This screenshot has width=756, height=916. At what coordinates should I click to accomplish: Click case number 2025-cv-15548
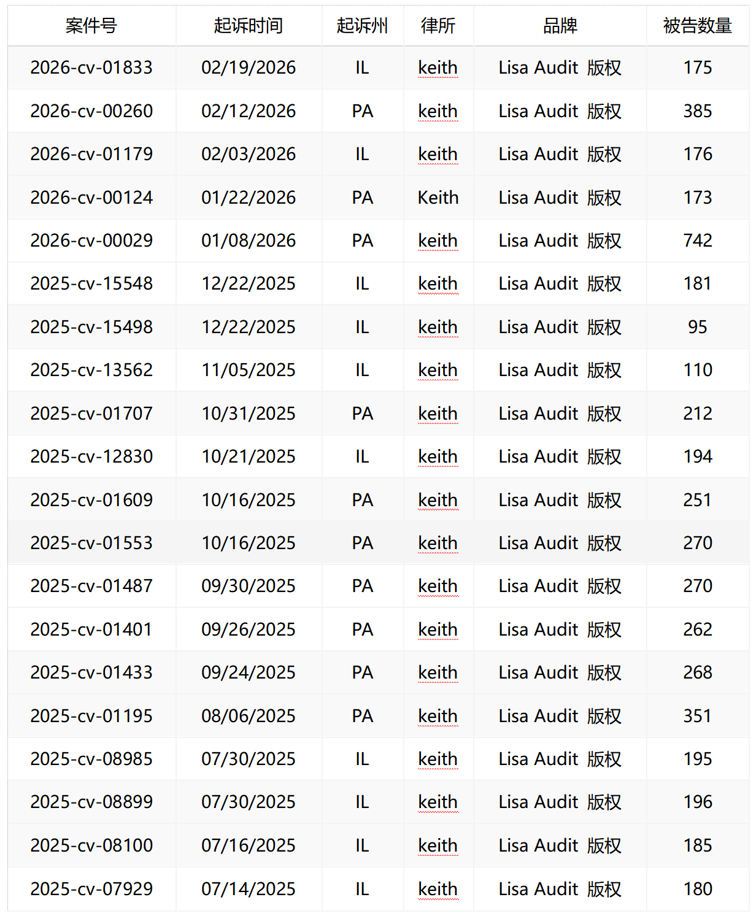(91, 283)
